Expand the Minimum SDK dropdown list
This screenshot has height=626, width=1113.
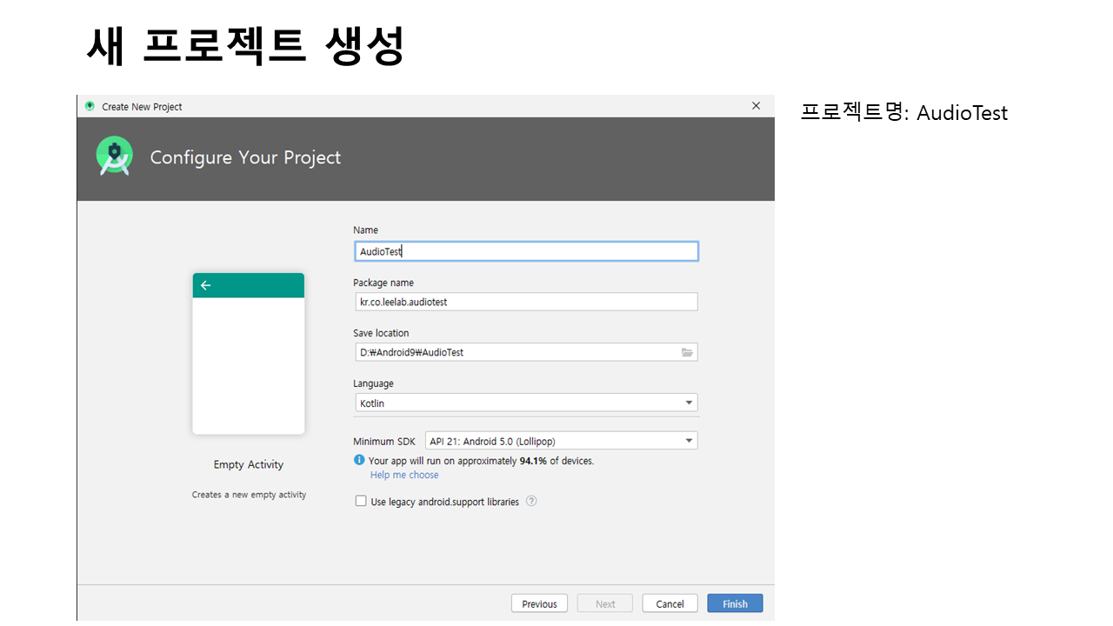tap(561, 441)
